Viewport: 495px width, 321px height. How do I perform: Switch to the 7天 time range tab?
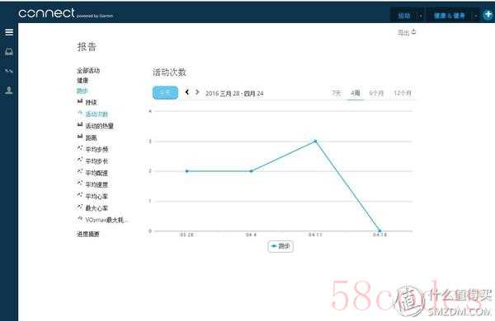click(337, 93)
